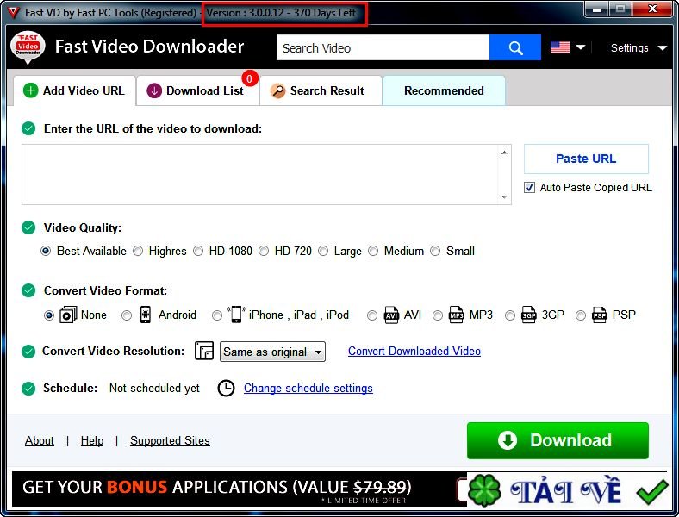The width and height of the screenshot is (679, 517).
Task: Open the Same as original resolution dropdown
Action: click(272, 352)
